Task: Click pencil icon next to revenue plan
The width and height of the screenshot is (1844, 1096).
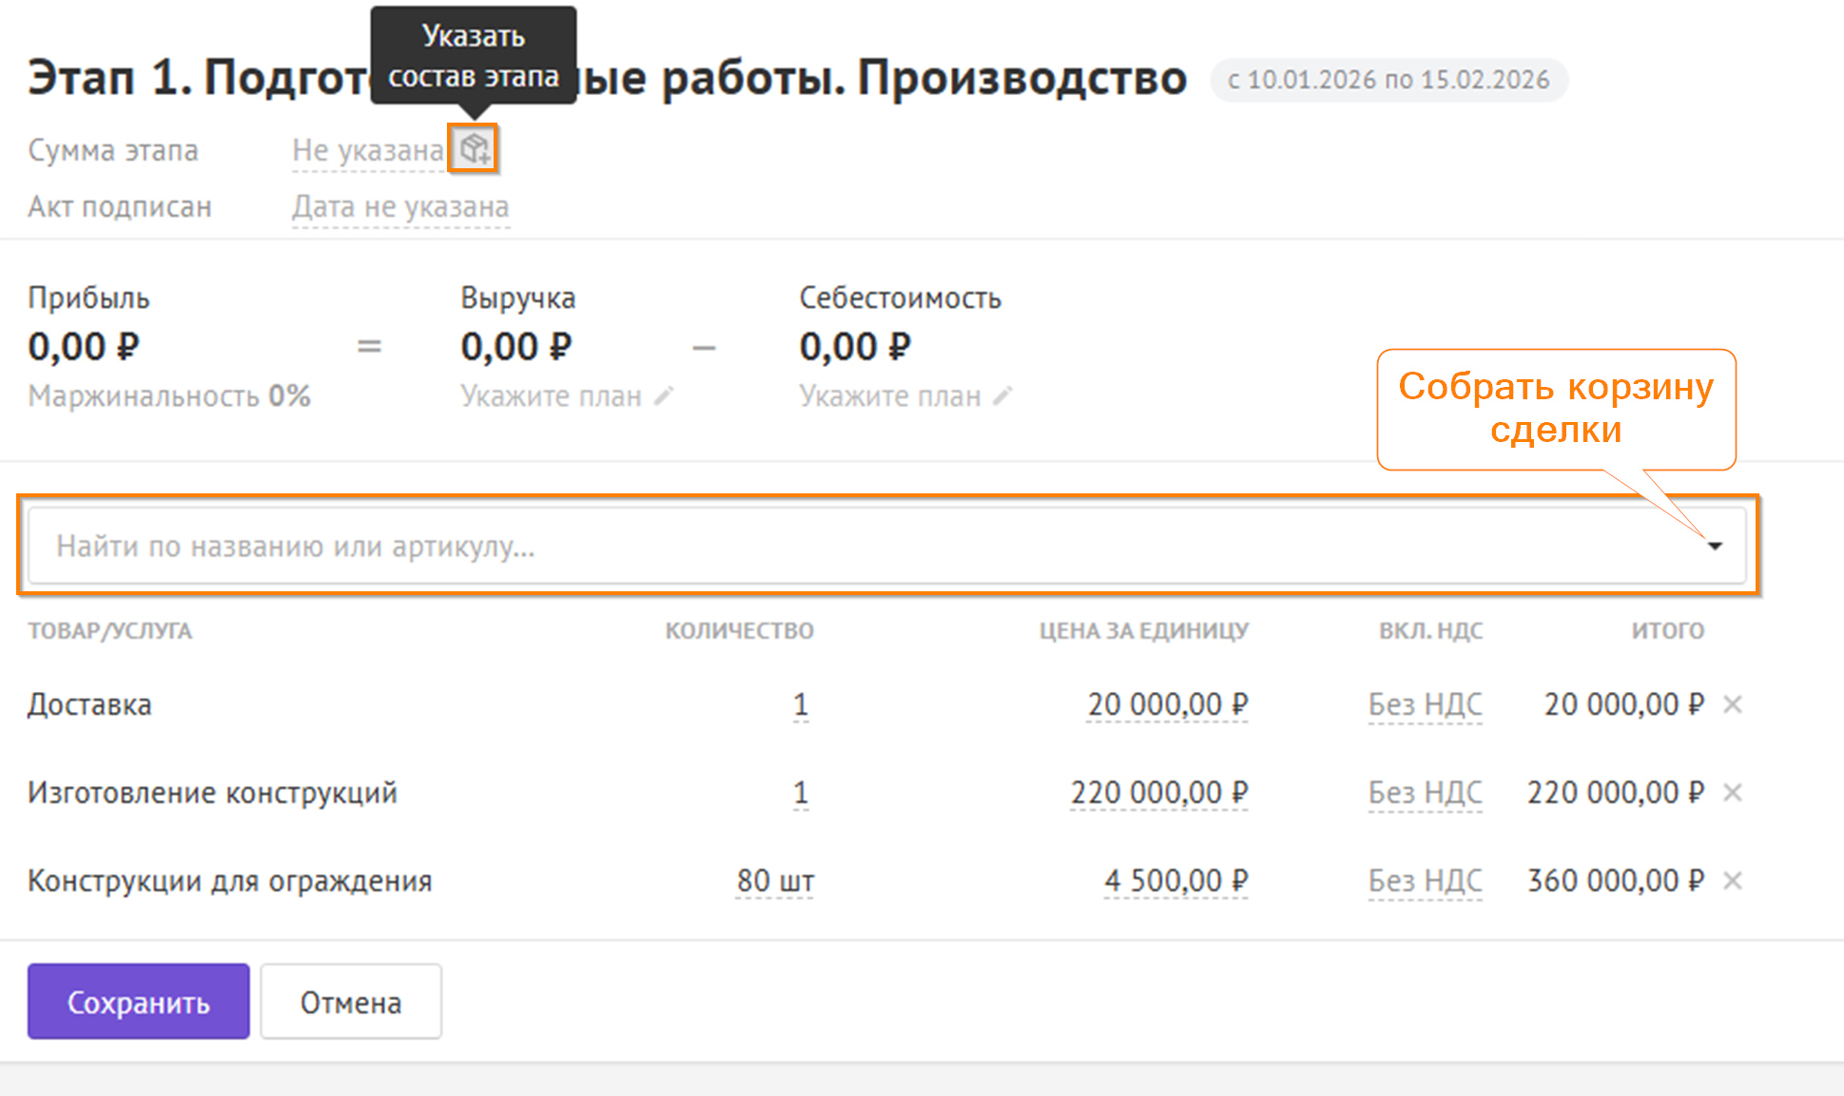Action: 664,395
